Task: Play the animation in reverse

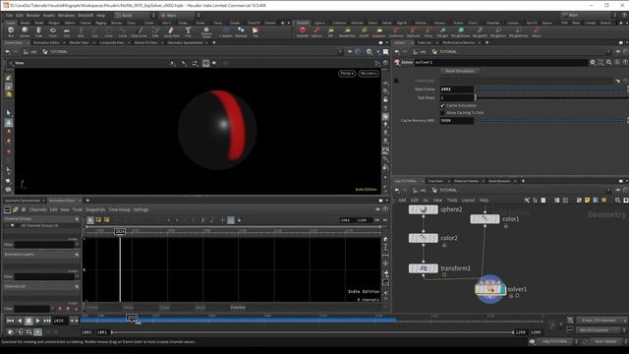Action: 20,321
